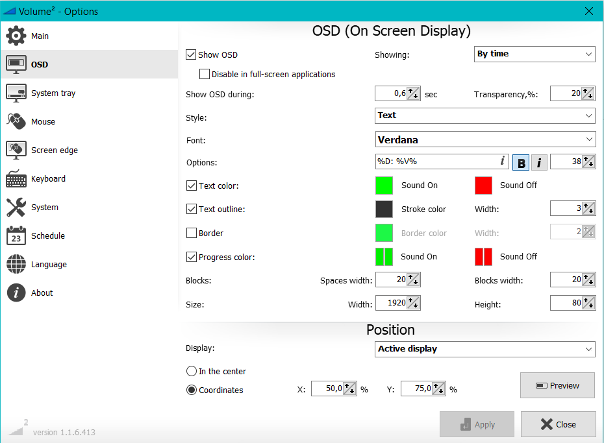Toggle bold formatting for OSD text
Viewport: 604px width, 443px height.
pyautogui.click(x=520, y=162)
